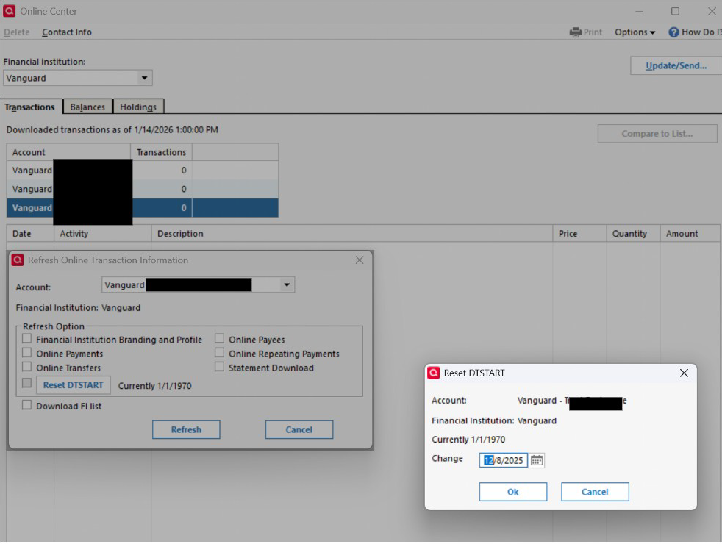
Task: Toggle the Download FI list checkbox
Action: 26,406
